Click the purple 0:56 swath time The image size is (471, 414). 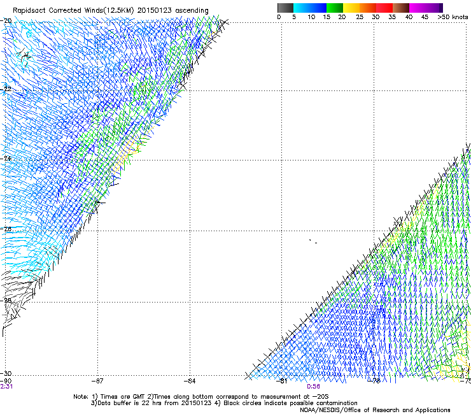pos(313,387)
